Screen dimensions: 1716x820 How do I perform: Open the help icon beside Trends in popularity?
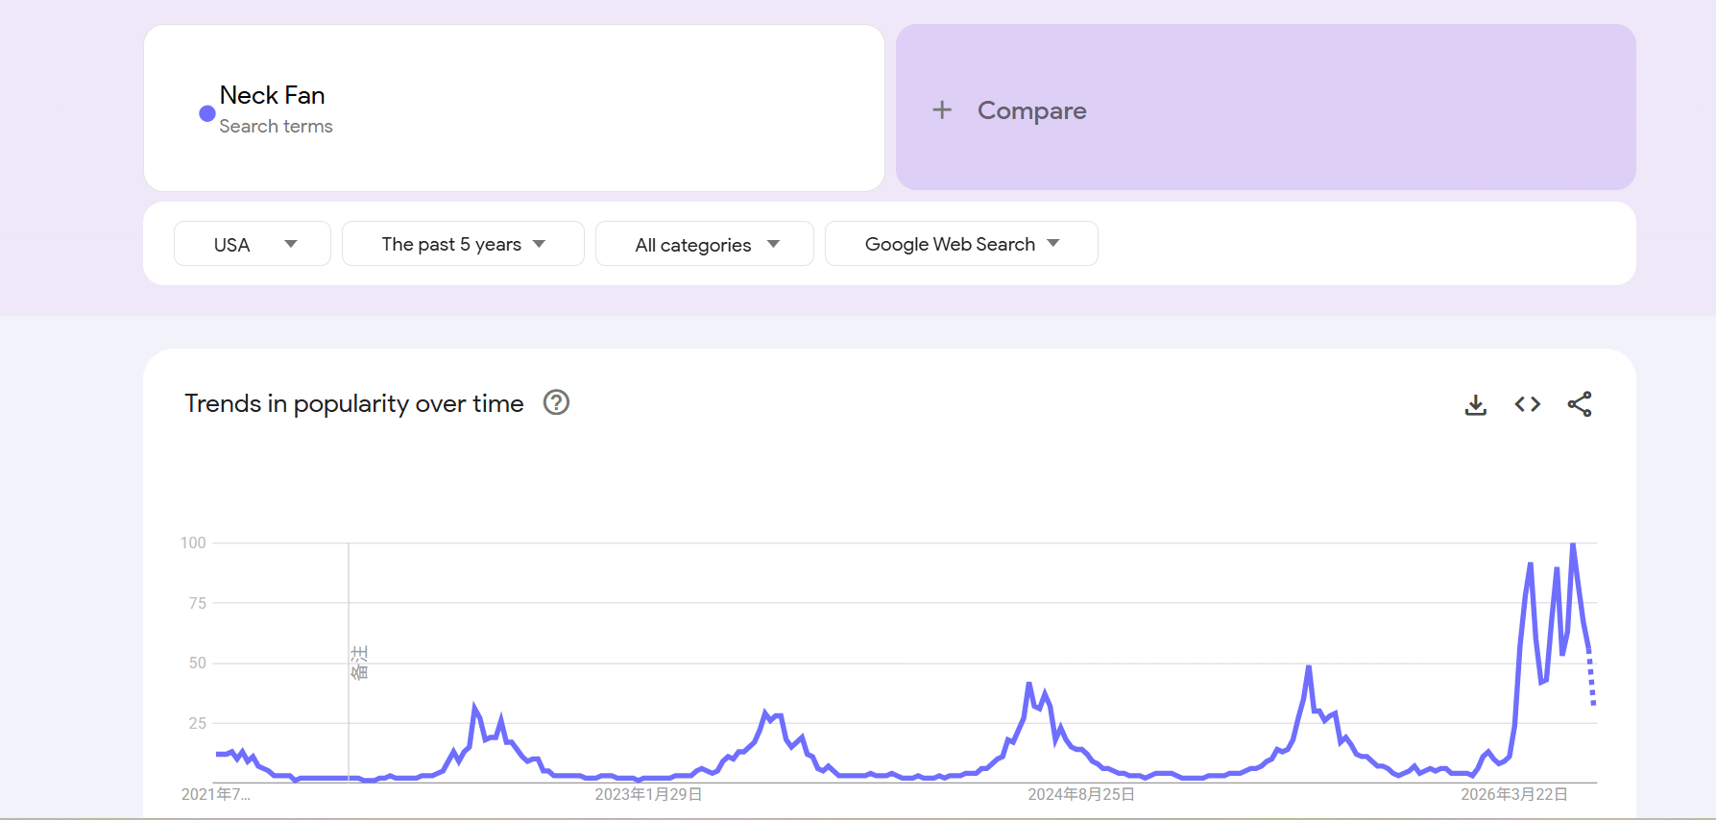tap(556, 402)
